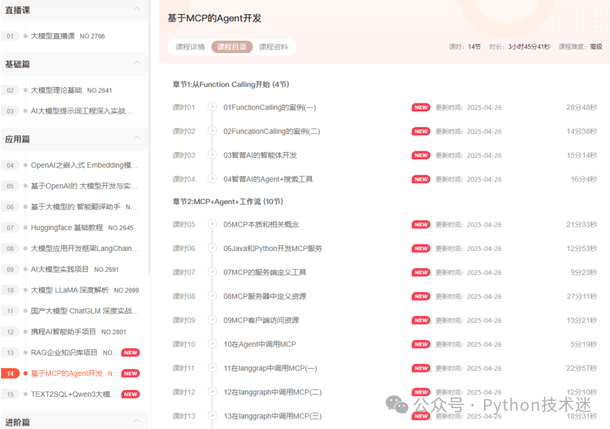Click lesson title 07MCP的服务端定义工具
This screenshot has height=429, width=610.
tap(264, 272)
